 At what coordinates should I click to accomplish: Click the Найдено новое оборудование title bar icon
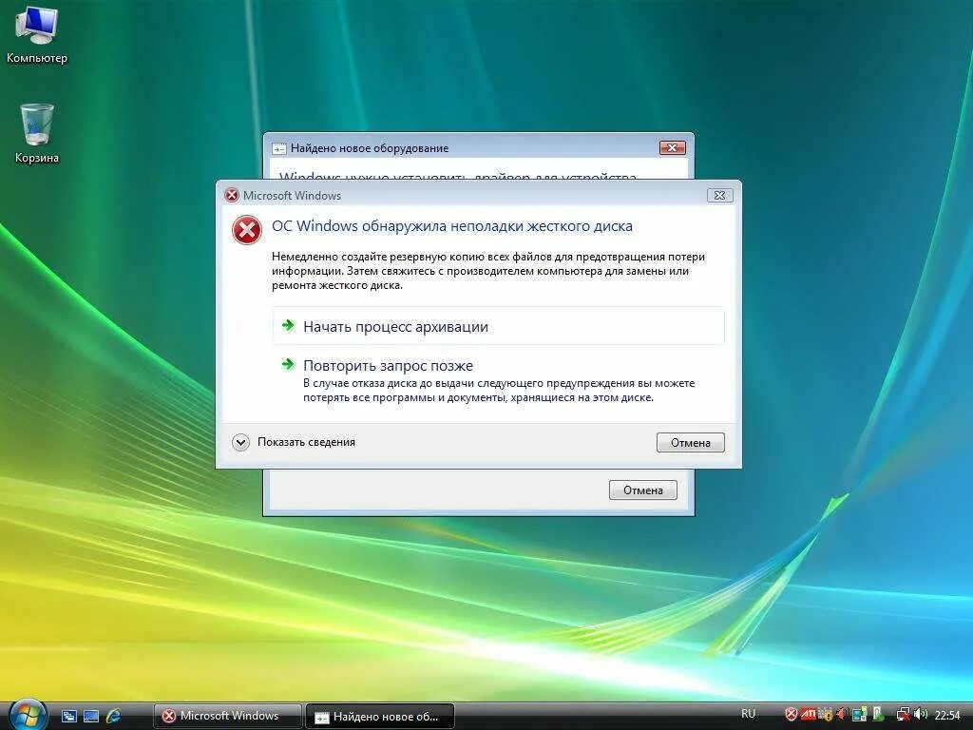pyautogui.click(x=279, y=148)
